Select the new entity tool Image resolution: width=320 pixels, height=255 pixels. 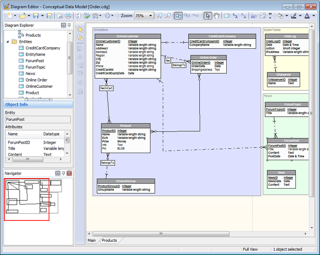click(227, 16)
